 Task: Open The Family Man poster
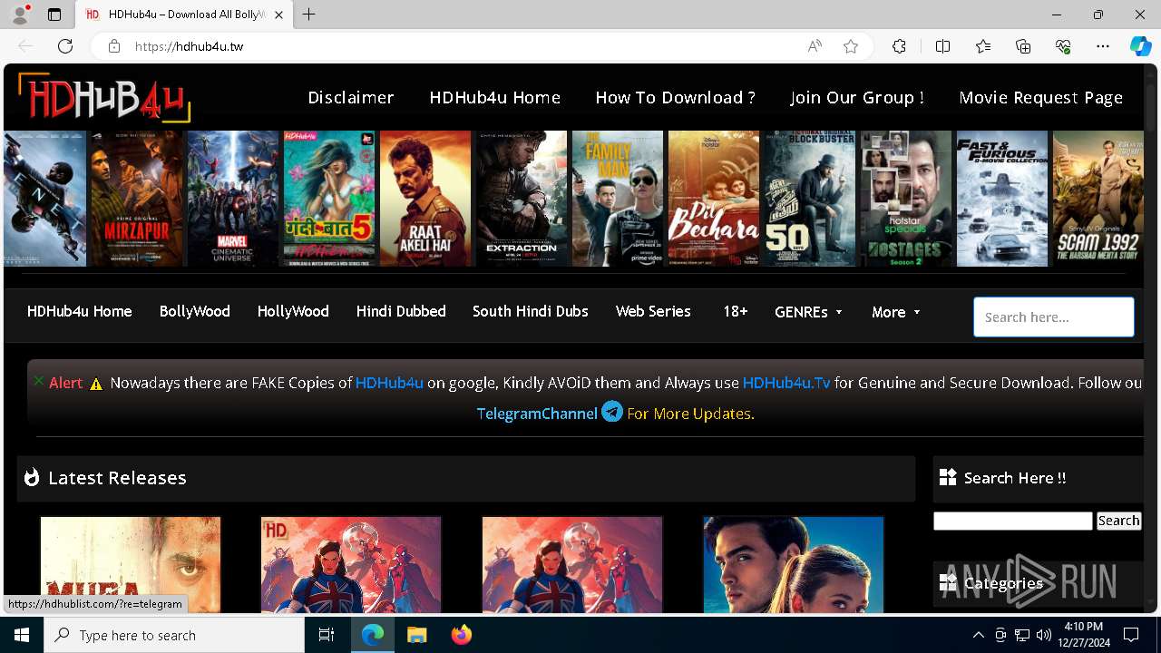[618, 199]
